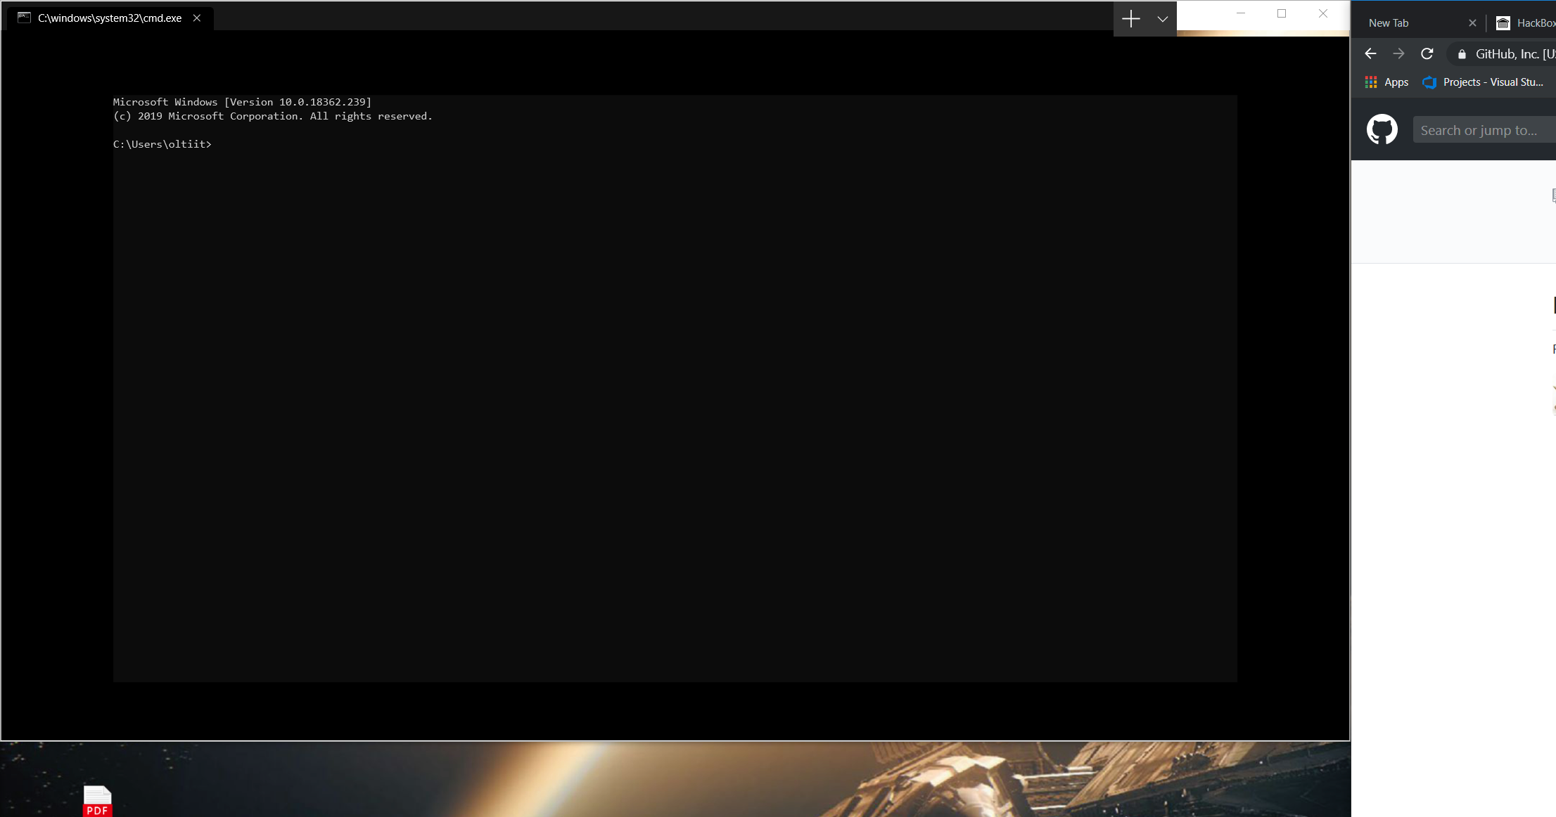Close the New Tab browser tab
This screenshot has width=1556, height=817.
tap(1472, 23)
